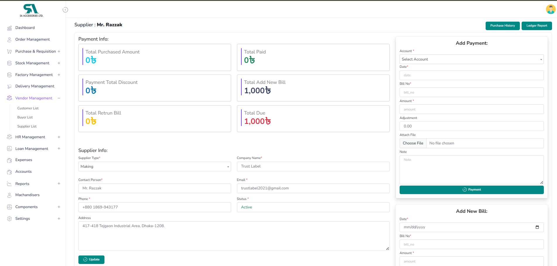
Task: Open the Select Account dropdown
Action: [471, 59]
